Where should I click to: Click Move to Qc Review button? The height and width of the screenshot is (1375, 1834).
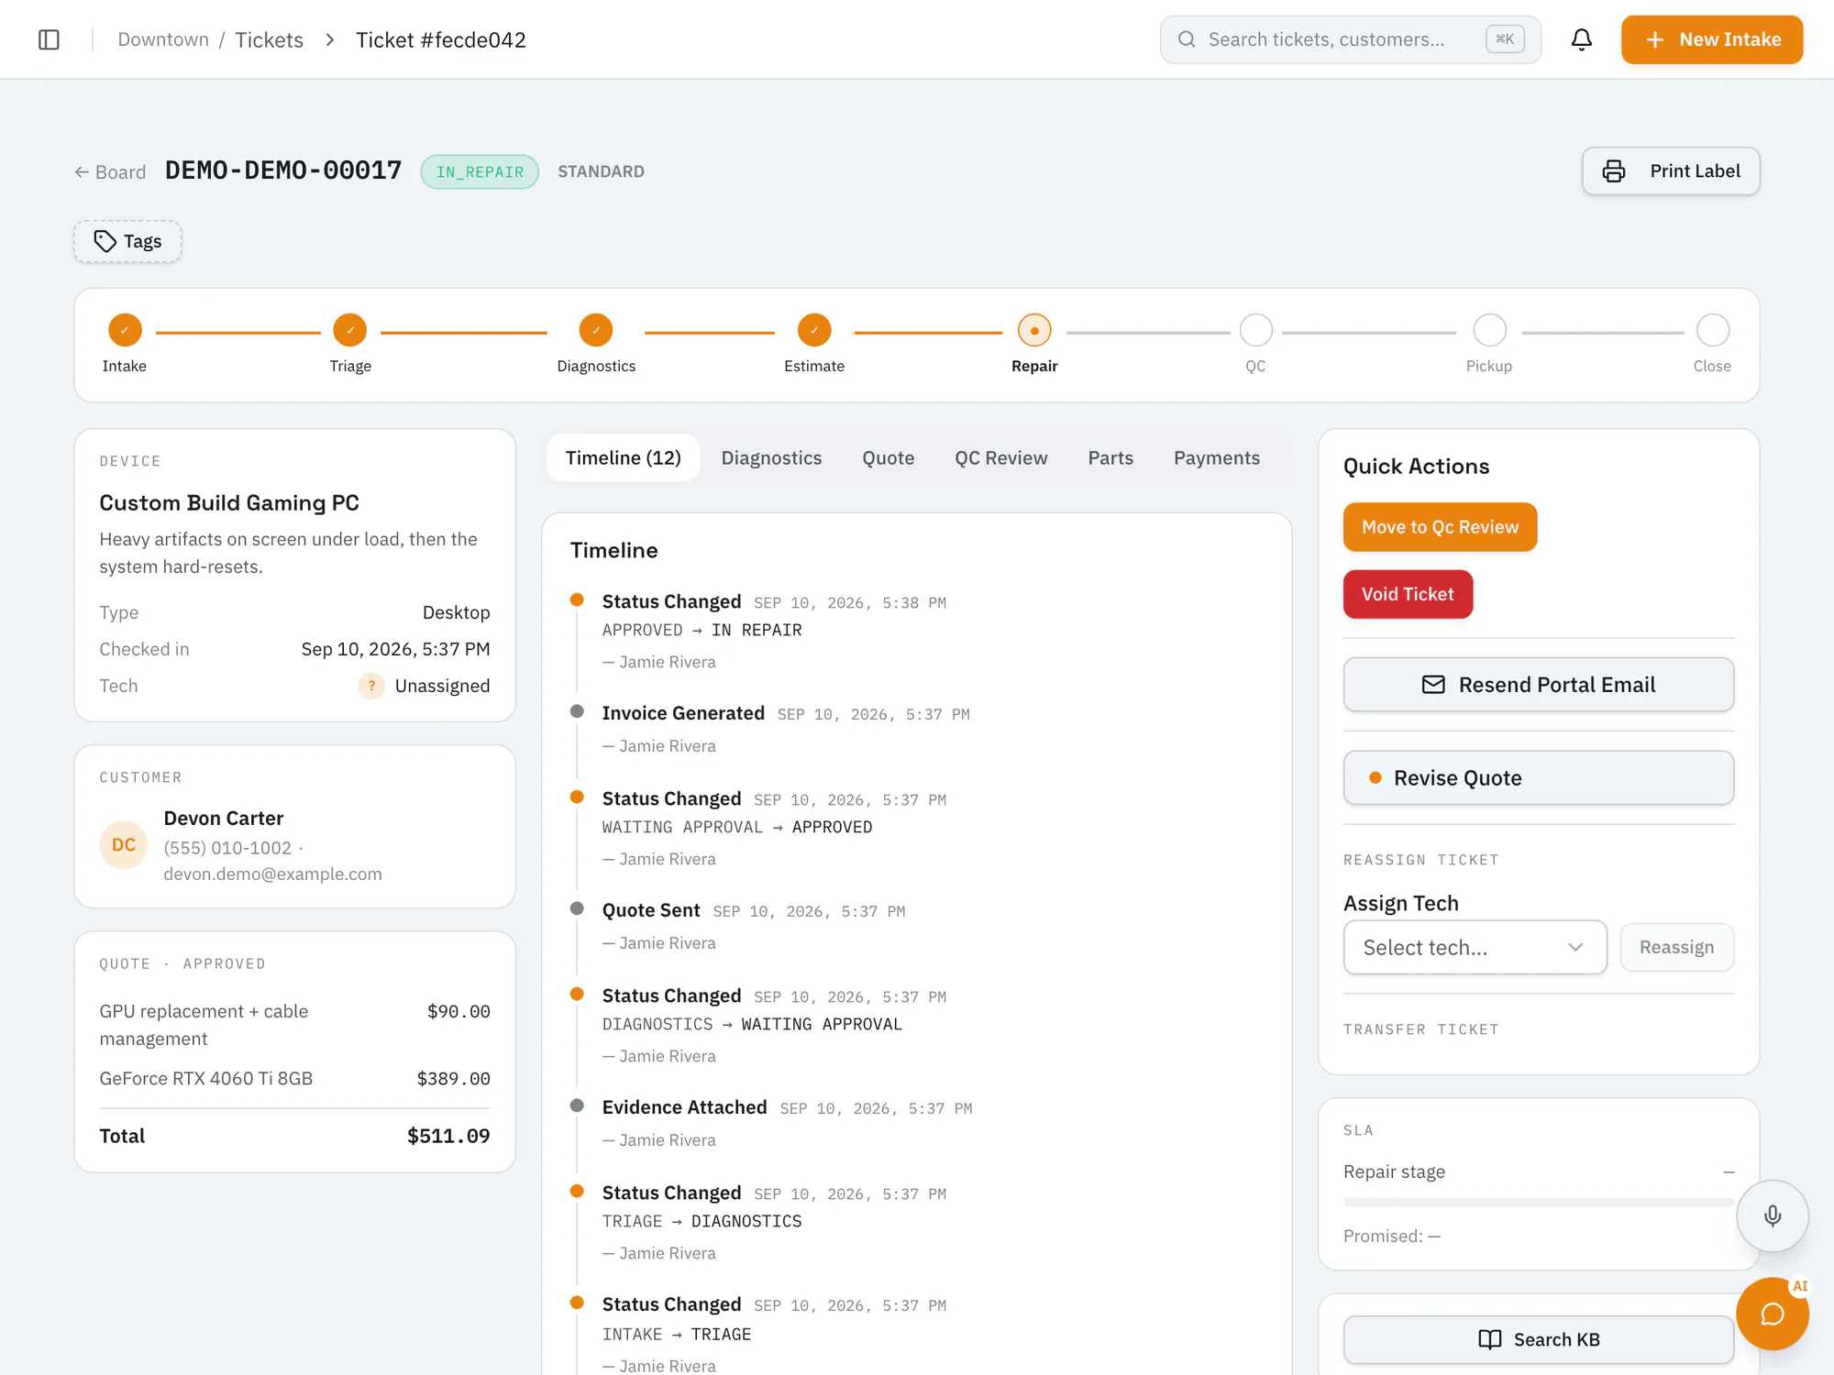pyautogui.click(x=1440, y=527)
